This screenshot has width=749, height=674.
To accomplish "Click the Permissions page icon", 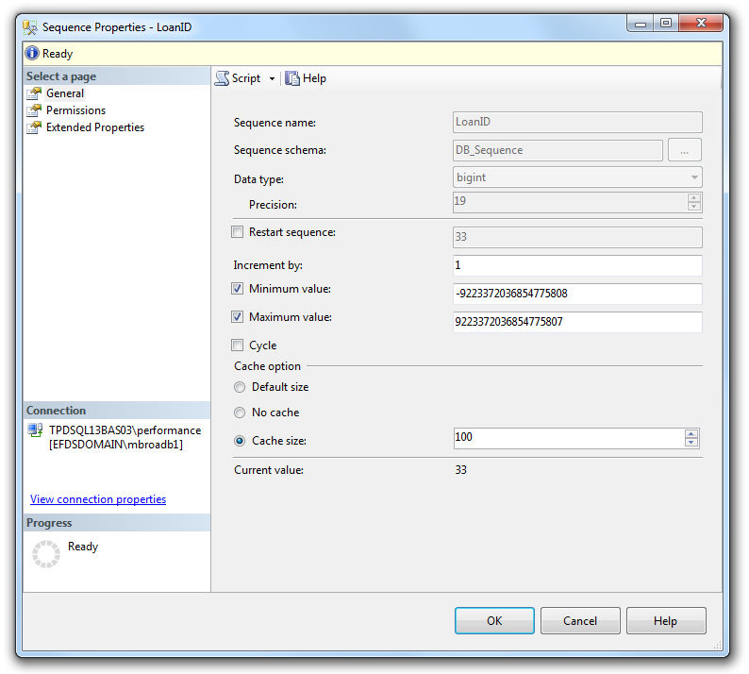I will 34,110.
